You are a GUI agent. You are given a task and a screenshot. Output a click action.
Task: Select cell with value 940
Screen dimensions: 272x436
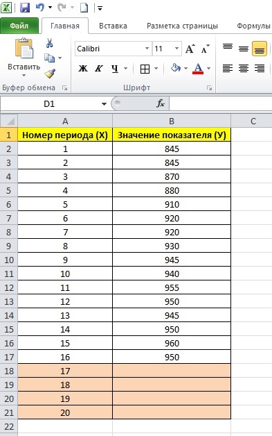pyautogui.click(x=172, y=274)
